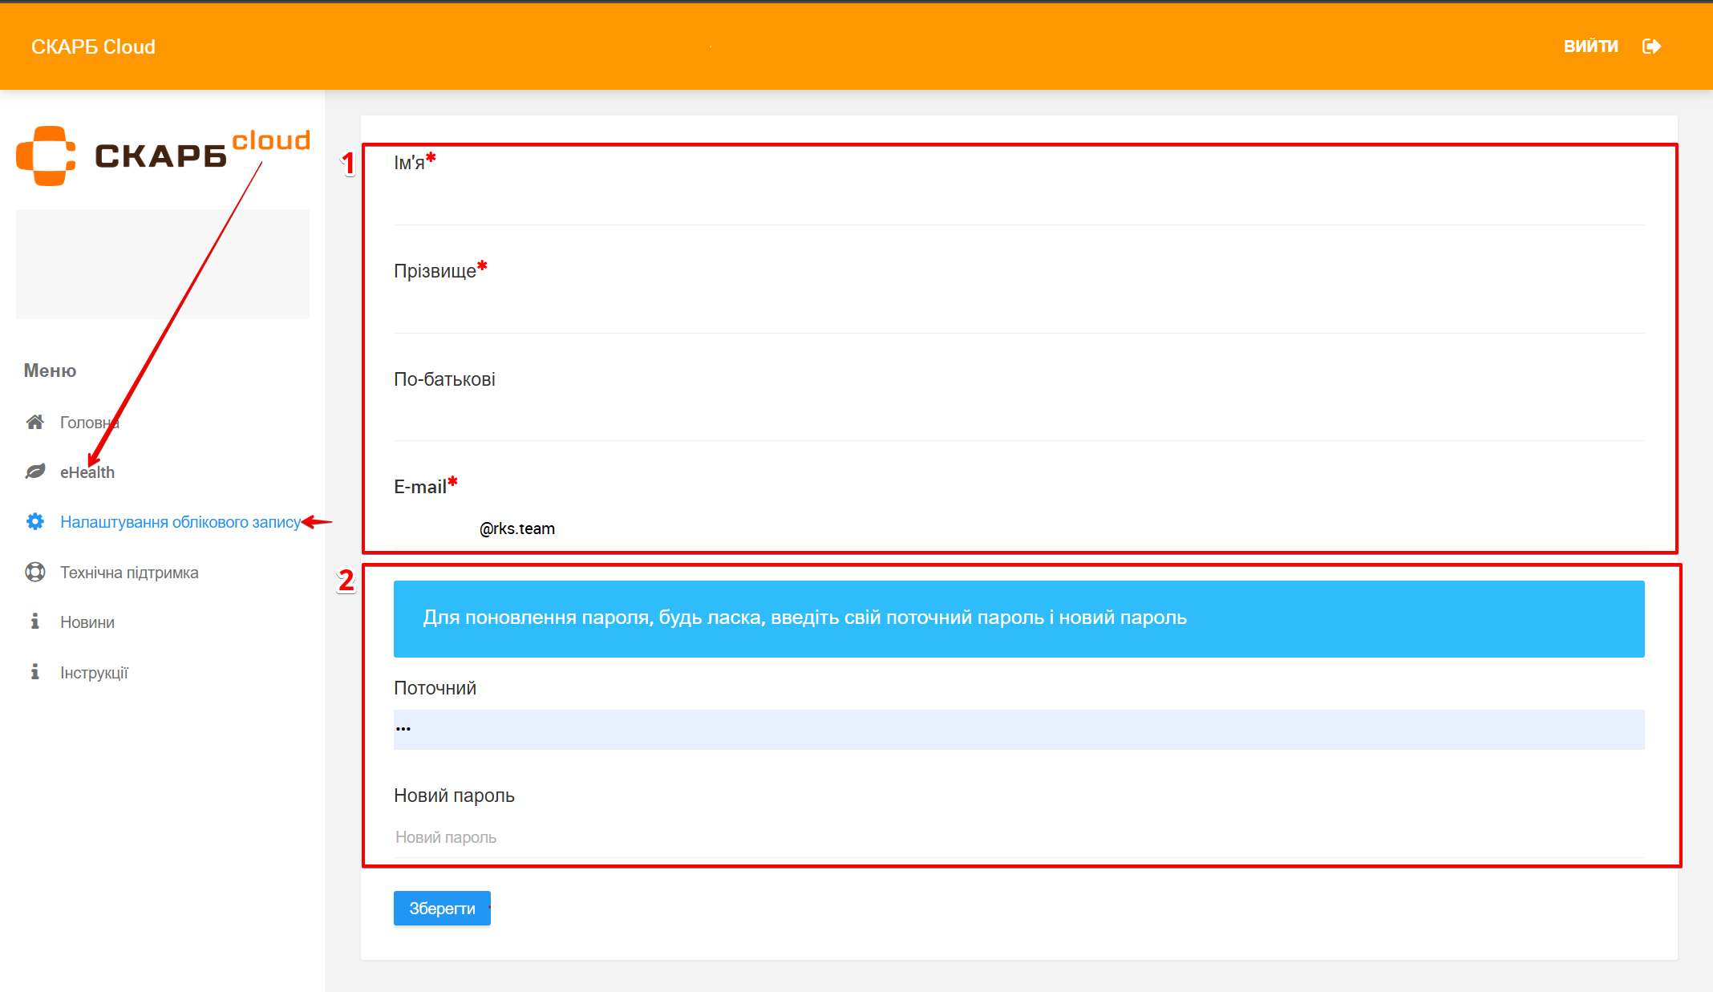Click the leaf icon next to eHealth
Image resolution: width=1713 pixels, height=992 pixels.
click(x=34, y=472)
